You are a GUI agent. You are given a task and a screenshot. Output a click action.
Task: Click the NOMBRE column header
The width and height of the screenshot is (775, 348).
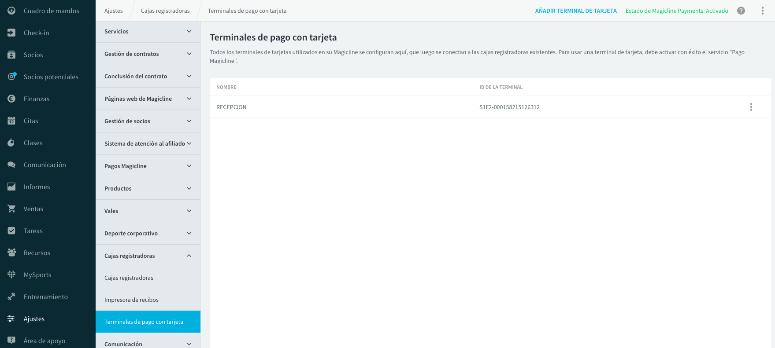tap(226, 87)
